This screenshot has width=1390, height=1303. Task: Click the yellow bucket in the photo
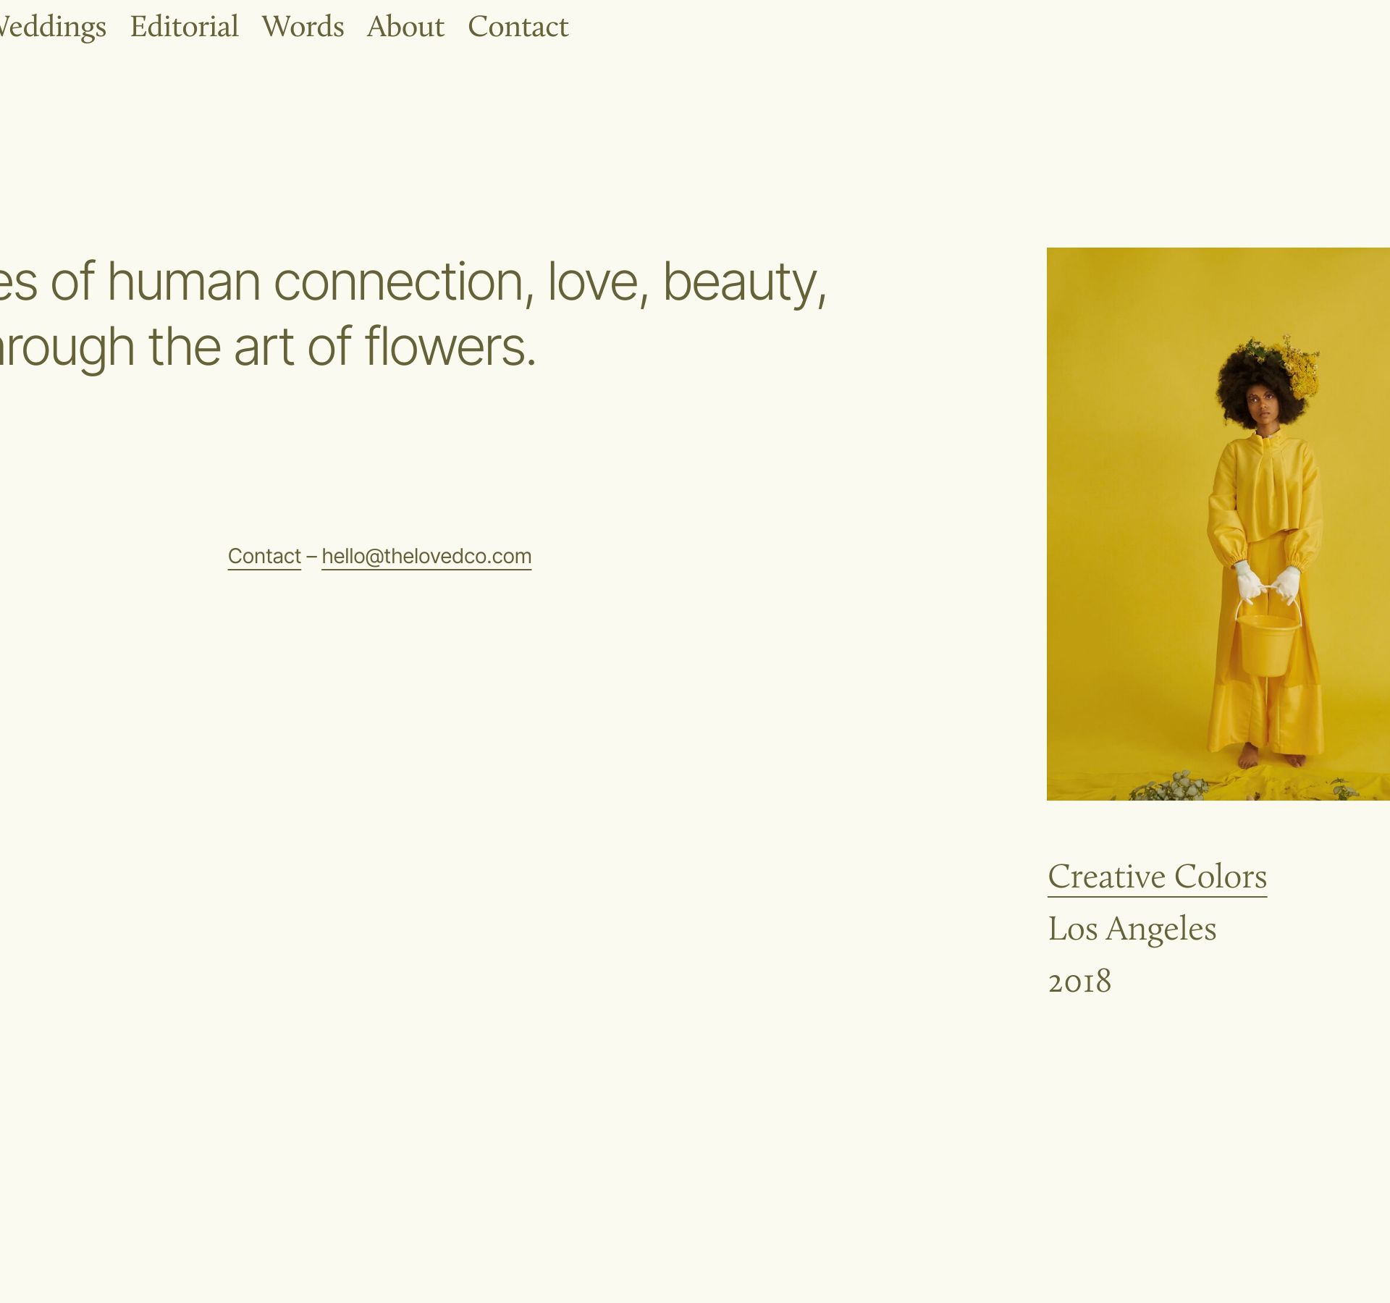coord(1268,645)
